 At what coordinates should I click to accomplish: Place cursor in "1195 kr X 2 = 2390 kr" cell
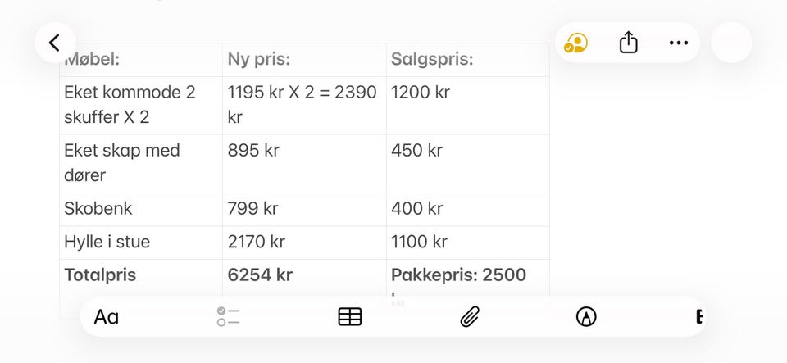(302, 105)
